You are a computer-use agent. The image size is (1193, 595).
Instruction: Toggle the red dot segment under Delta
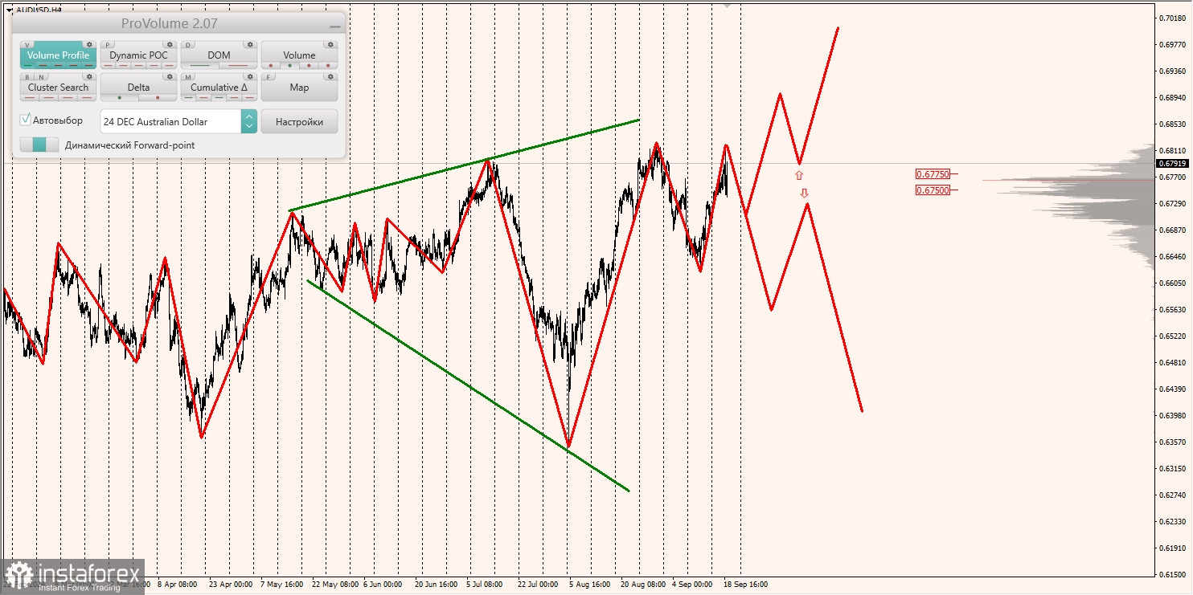click(158, 97)
